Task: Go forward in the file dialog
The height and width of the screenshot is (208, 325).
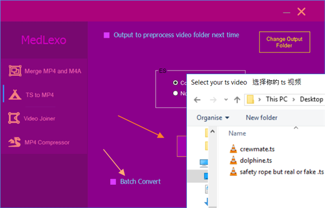Action: tap(213, 100)
